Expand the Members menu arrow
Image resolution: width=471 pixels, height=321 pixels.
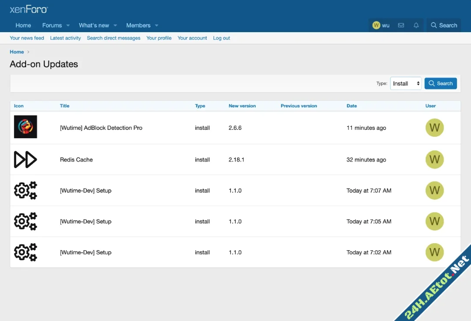157,26
